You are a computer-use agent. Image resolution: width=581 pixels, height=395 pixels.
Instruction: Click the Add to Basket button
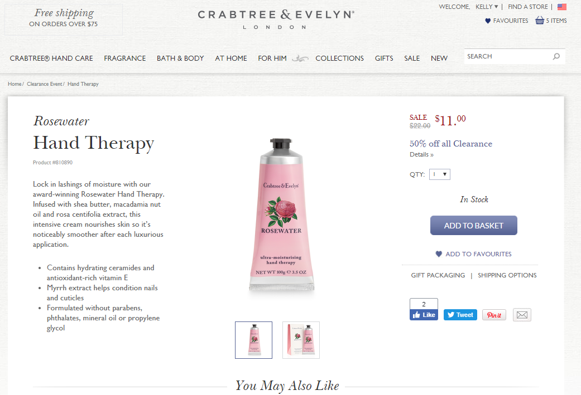pos(473,225)
